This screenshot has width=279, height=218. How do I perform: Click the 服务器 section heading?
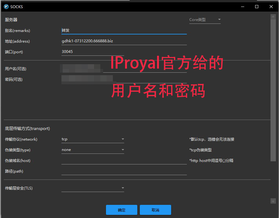tap(11, 20)
